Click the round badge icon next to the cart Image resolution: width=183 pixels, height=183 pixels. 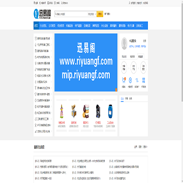pyautogui.click(x=130, y=80)
